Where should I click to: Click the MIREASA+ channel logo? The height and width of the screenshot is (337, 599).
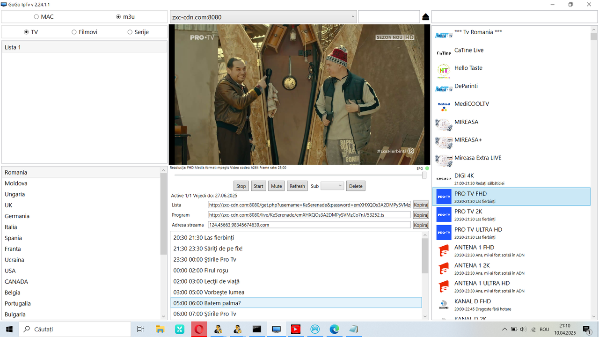pyautogui.click(x=444, y=143)
